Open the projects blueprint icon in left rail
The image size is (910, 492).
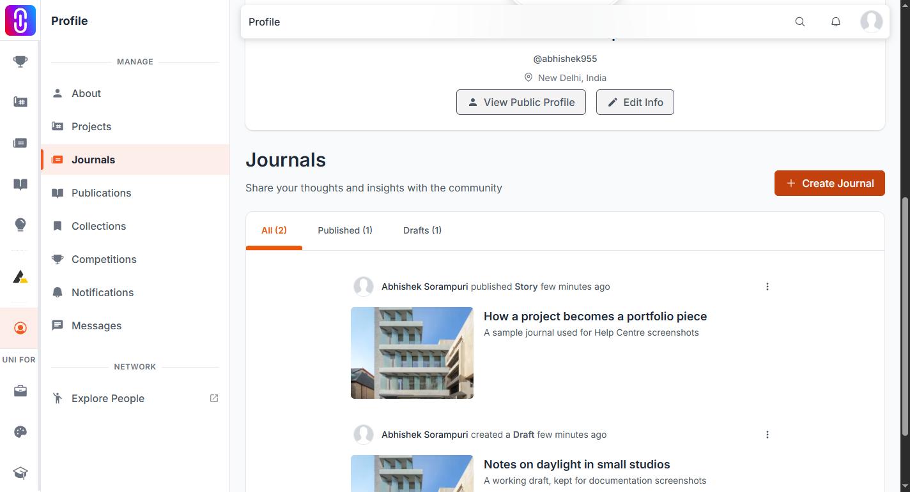tap(20, 102)
